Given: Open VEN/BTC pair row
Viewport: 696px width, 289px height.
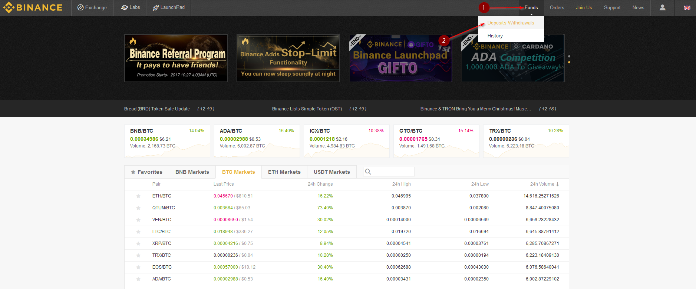Looking at the screenshot, I should 347,220.
